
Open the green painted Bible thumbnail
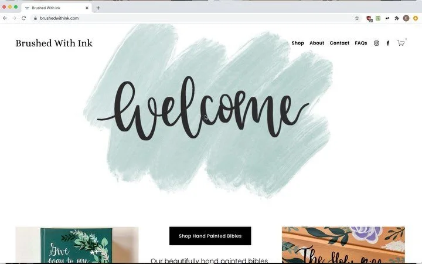click(x=77, y=245)
